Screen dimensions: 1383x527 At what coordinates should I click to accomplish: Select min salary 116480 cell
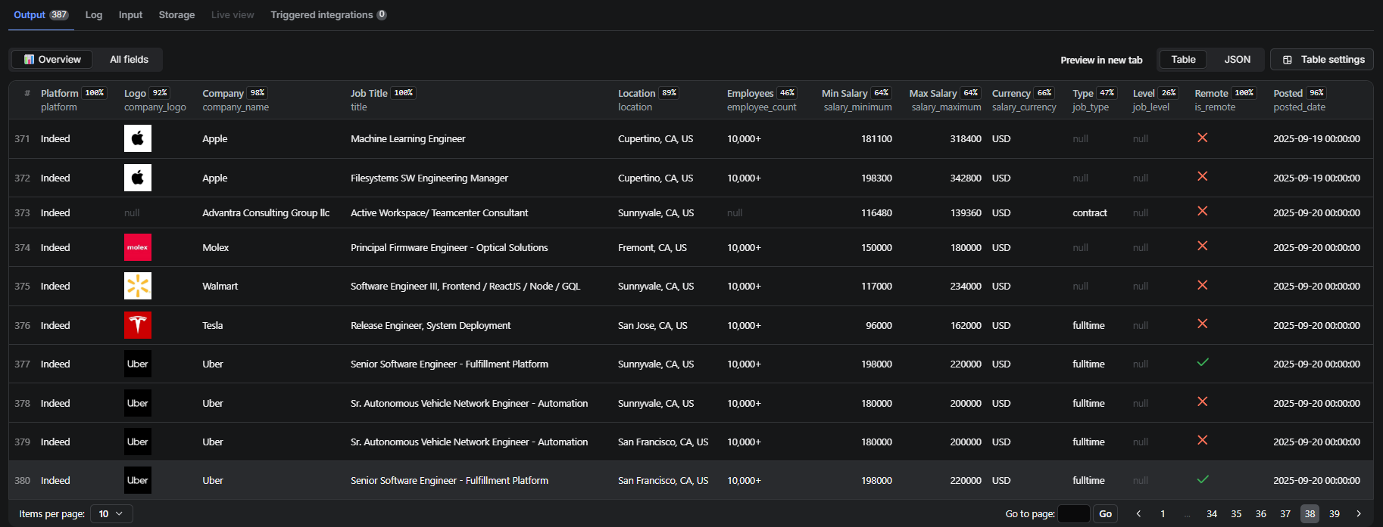tap(876, 213)
